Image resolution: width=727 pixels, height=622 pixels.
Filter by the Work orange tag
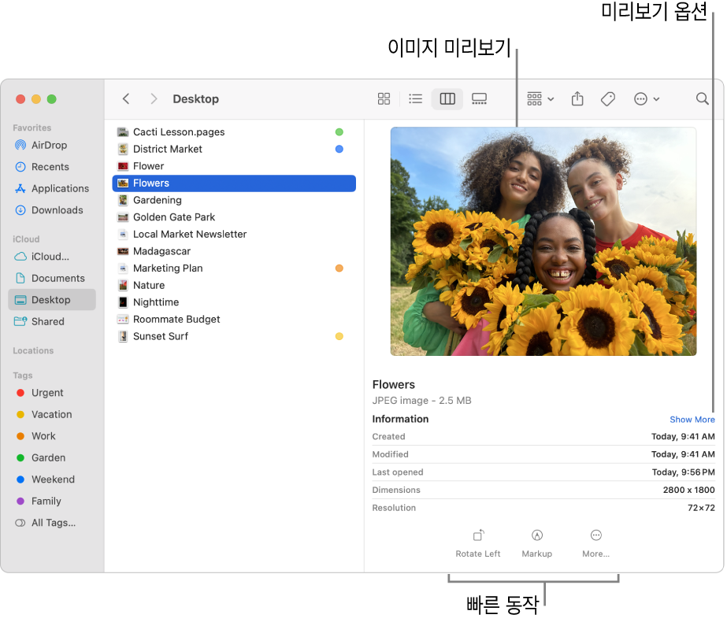pos(52,436)
